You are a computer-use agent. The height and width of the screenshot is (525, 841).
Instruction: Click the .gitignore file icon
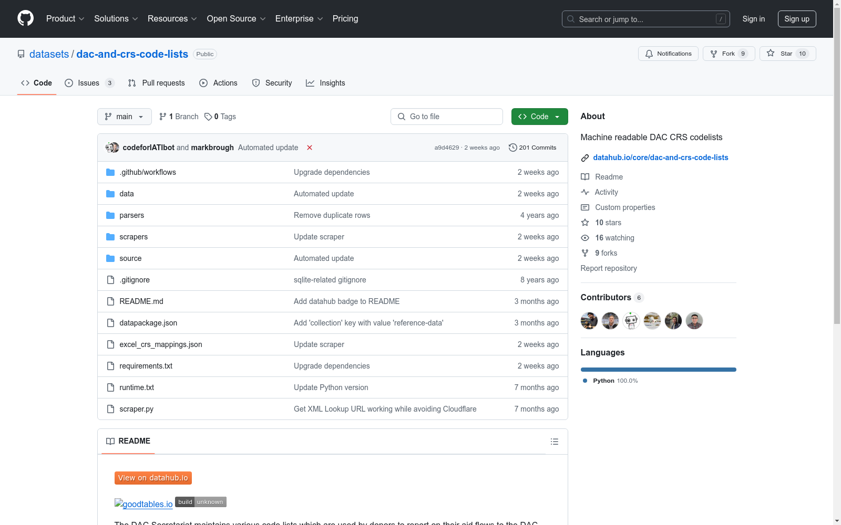pos(110,280)
